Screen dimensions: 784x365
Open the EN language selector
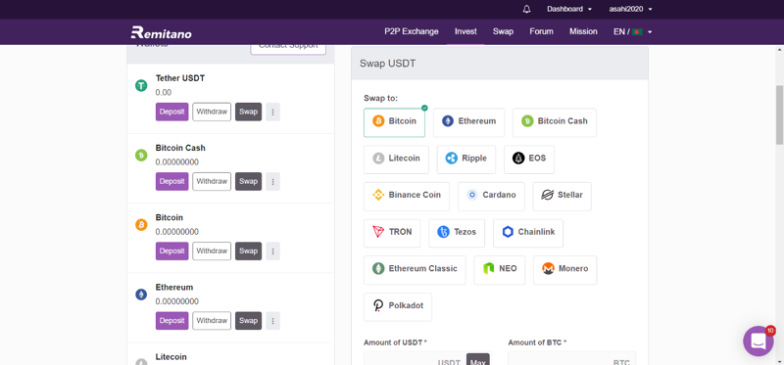pos(632,31)
